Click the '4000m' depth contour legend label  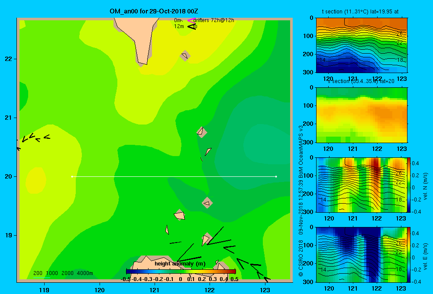click(x=85, y=273)
